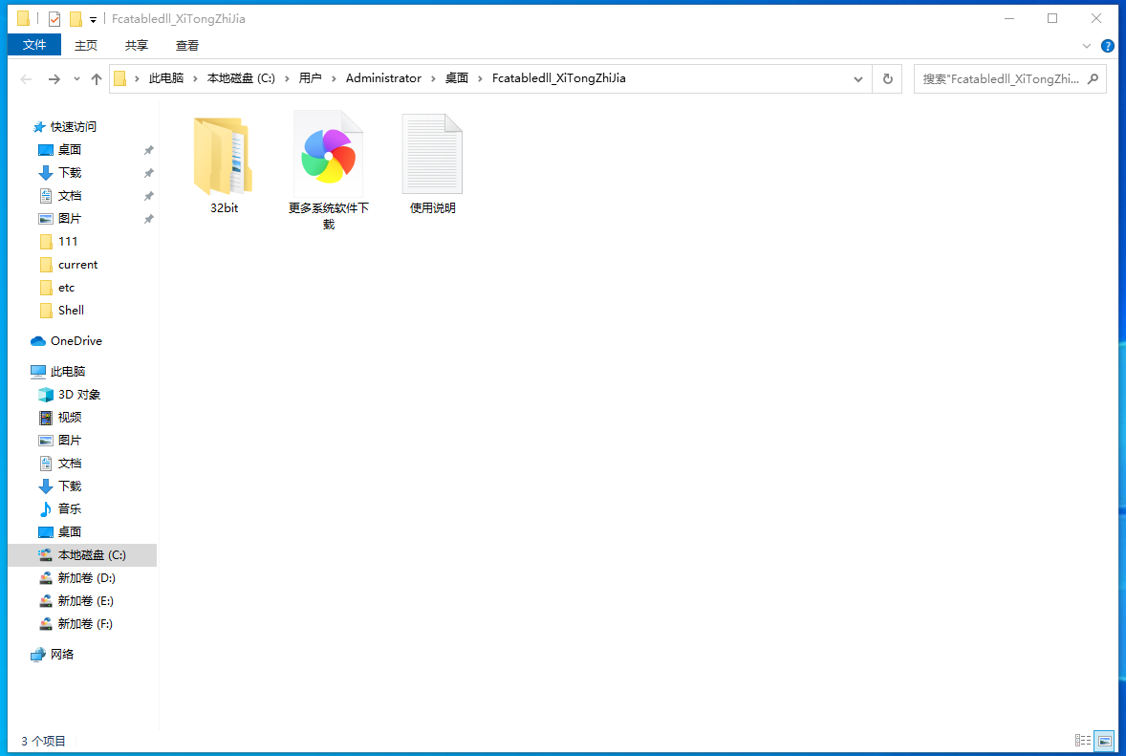Select 本地磁盘 (C:) drive in sidebar

pos(82,555)
